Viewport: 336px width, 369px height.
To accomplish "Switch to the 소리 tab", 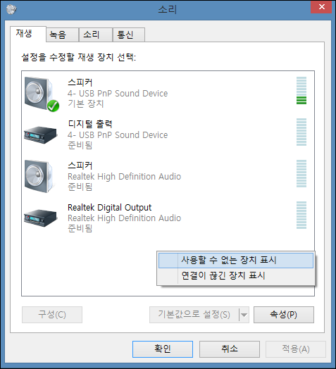I will click(x=96, y=35).
